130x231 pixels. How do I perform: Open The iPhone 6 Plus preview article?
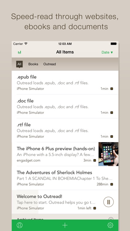point(55,154)
